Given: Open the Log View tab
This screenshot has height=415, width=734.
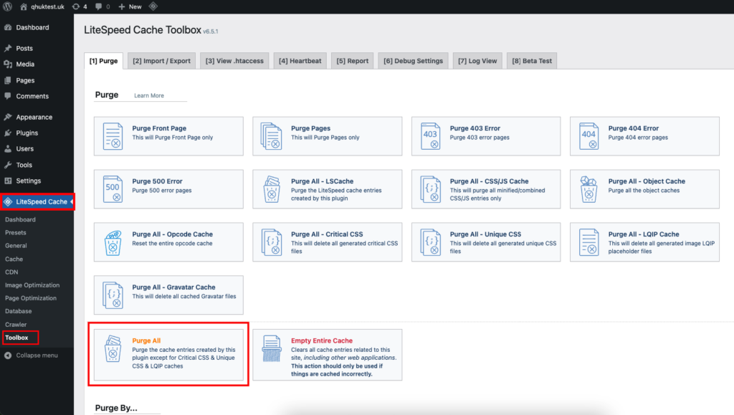Looking at the screenshot, I should [477, 61].
